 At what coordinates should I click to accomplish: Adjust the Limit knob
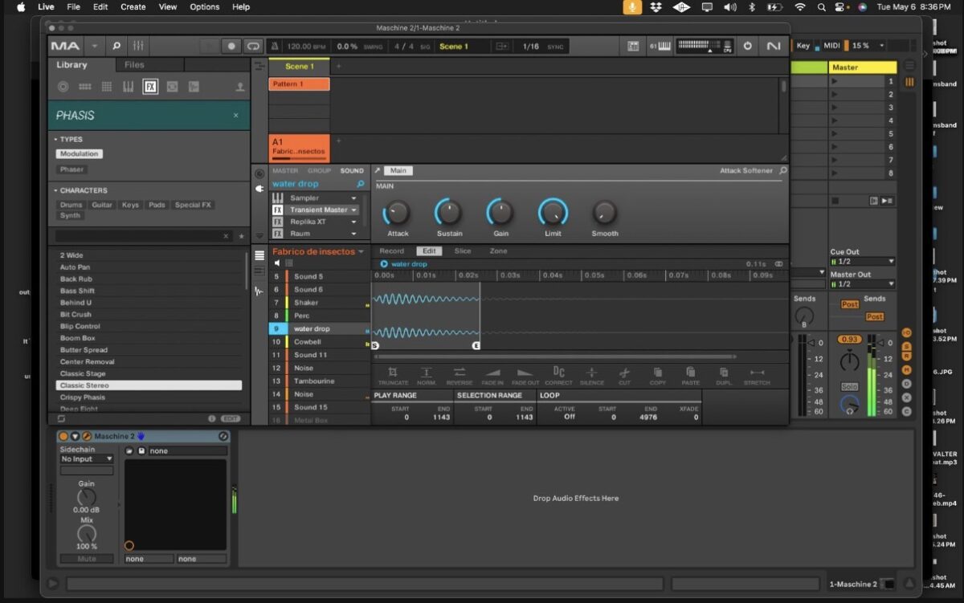coord(553,213)
